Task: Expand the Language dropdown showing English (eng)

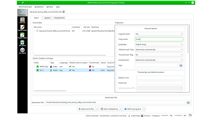Action: [x=159, y=44]
